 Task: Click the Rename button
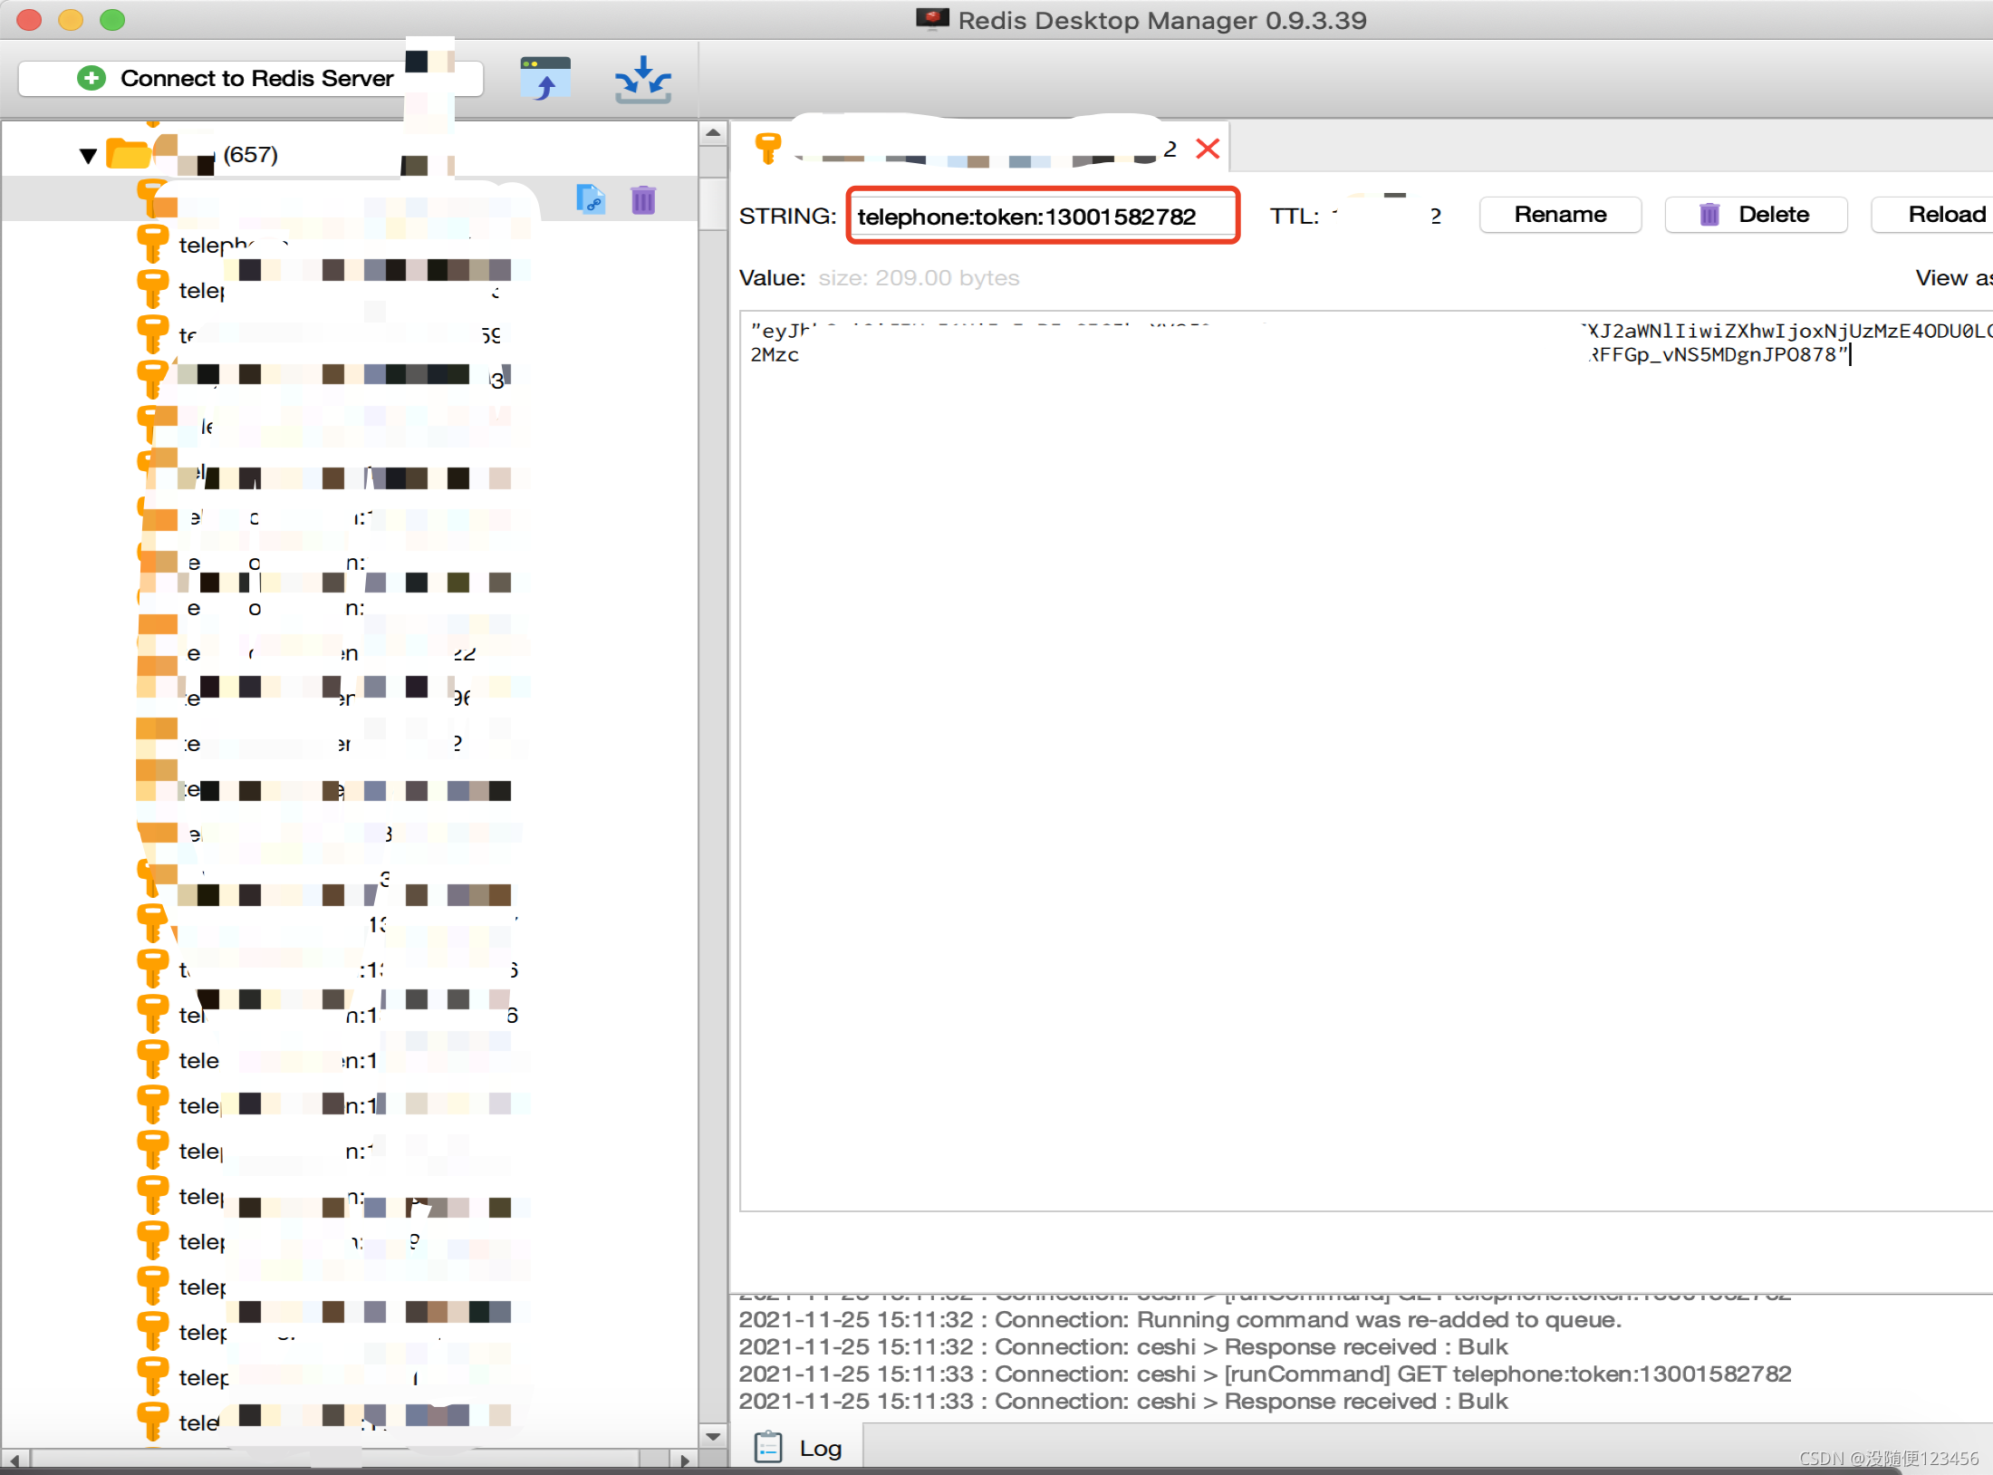point(1560,215)
